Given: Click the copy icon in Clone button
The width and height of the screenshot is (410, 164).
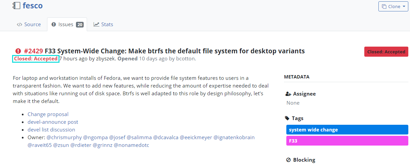Looking at the screenshot, I should pyautogui.click(x=384, y=6).
